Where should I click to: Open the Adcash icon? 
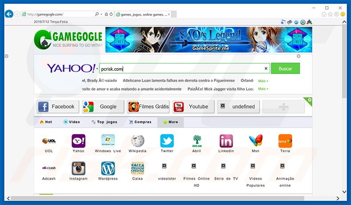tap(49, 168)
